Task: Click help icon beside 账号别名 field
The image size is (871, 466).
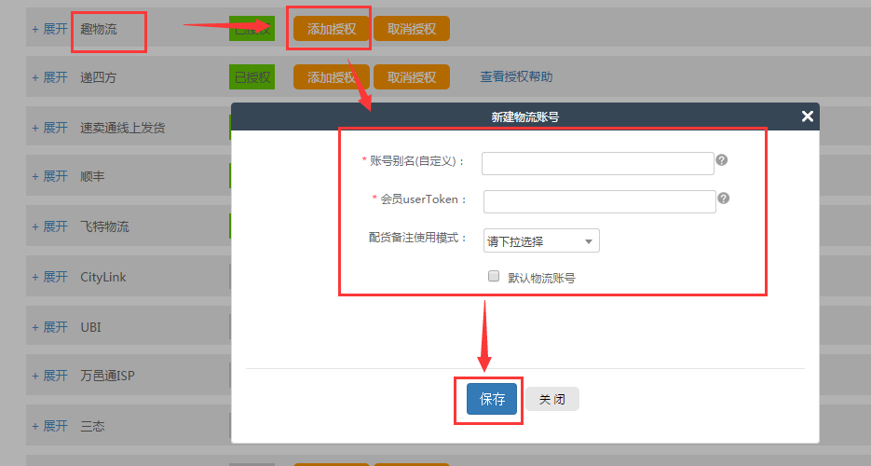Action: [721, 160]
